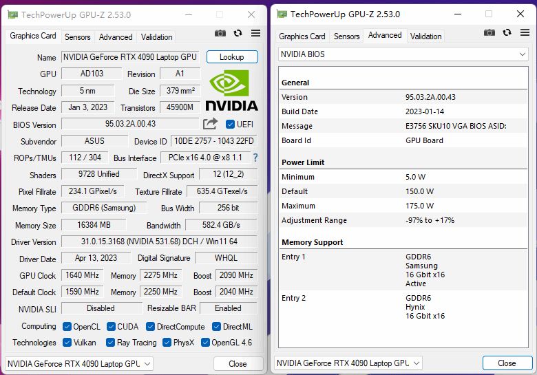Close left GPU-Z window via title bar X

click(251, 14)
